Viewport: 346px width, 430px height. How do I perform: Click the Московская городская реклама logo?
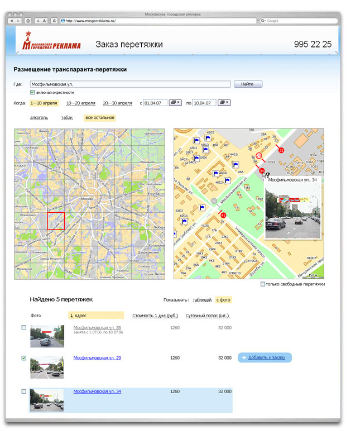[51, 44]
